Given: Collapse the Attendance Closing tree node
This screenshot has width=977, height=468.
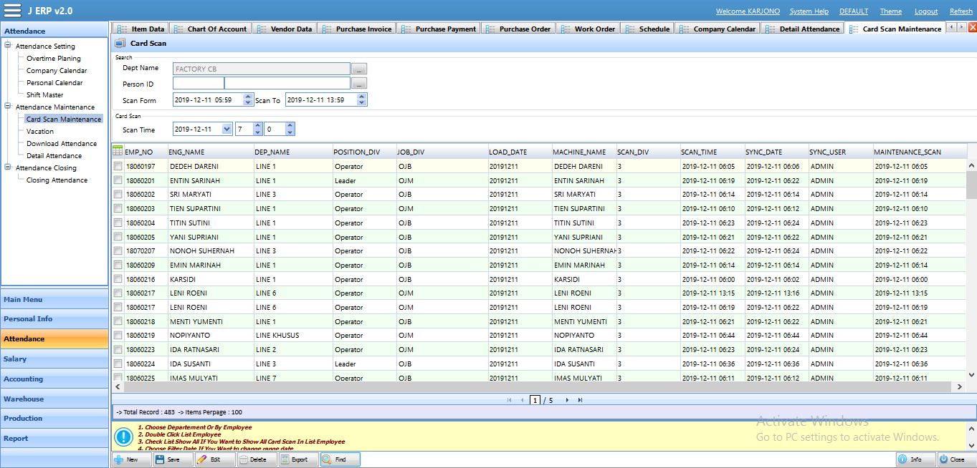Looking at the screenshot, I should (x=8, y=168).
